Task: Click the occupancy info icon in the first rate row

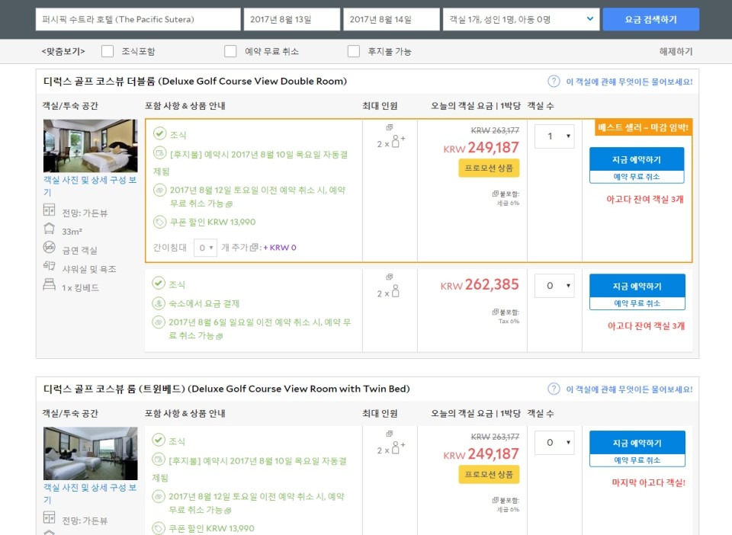Action: point(389,128)
